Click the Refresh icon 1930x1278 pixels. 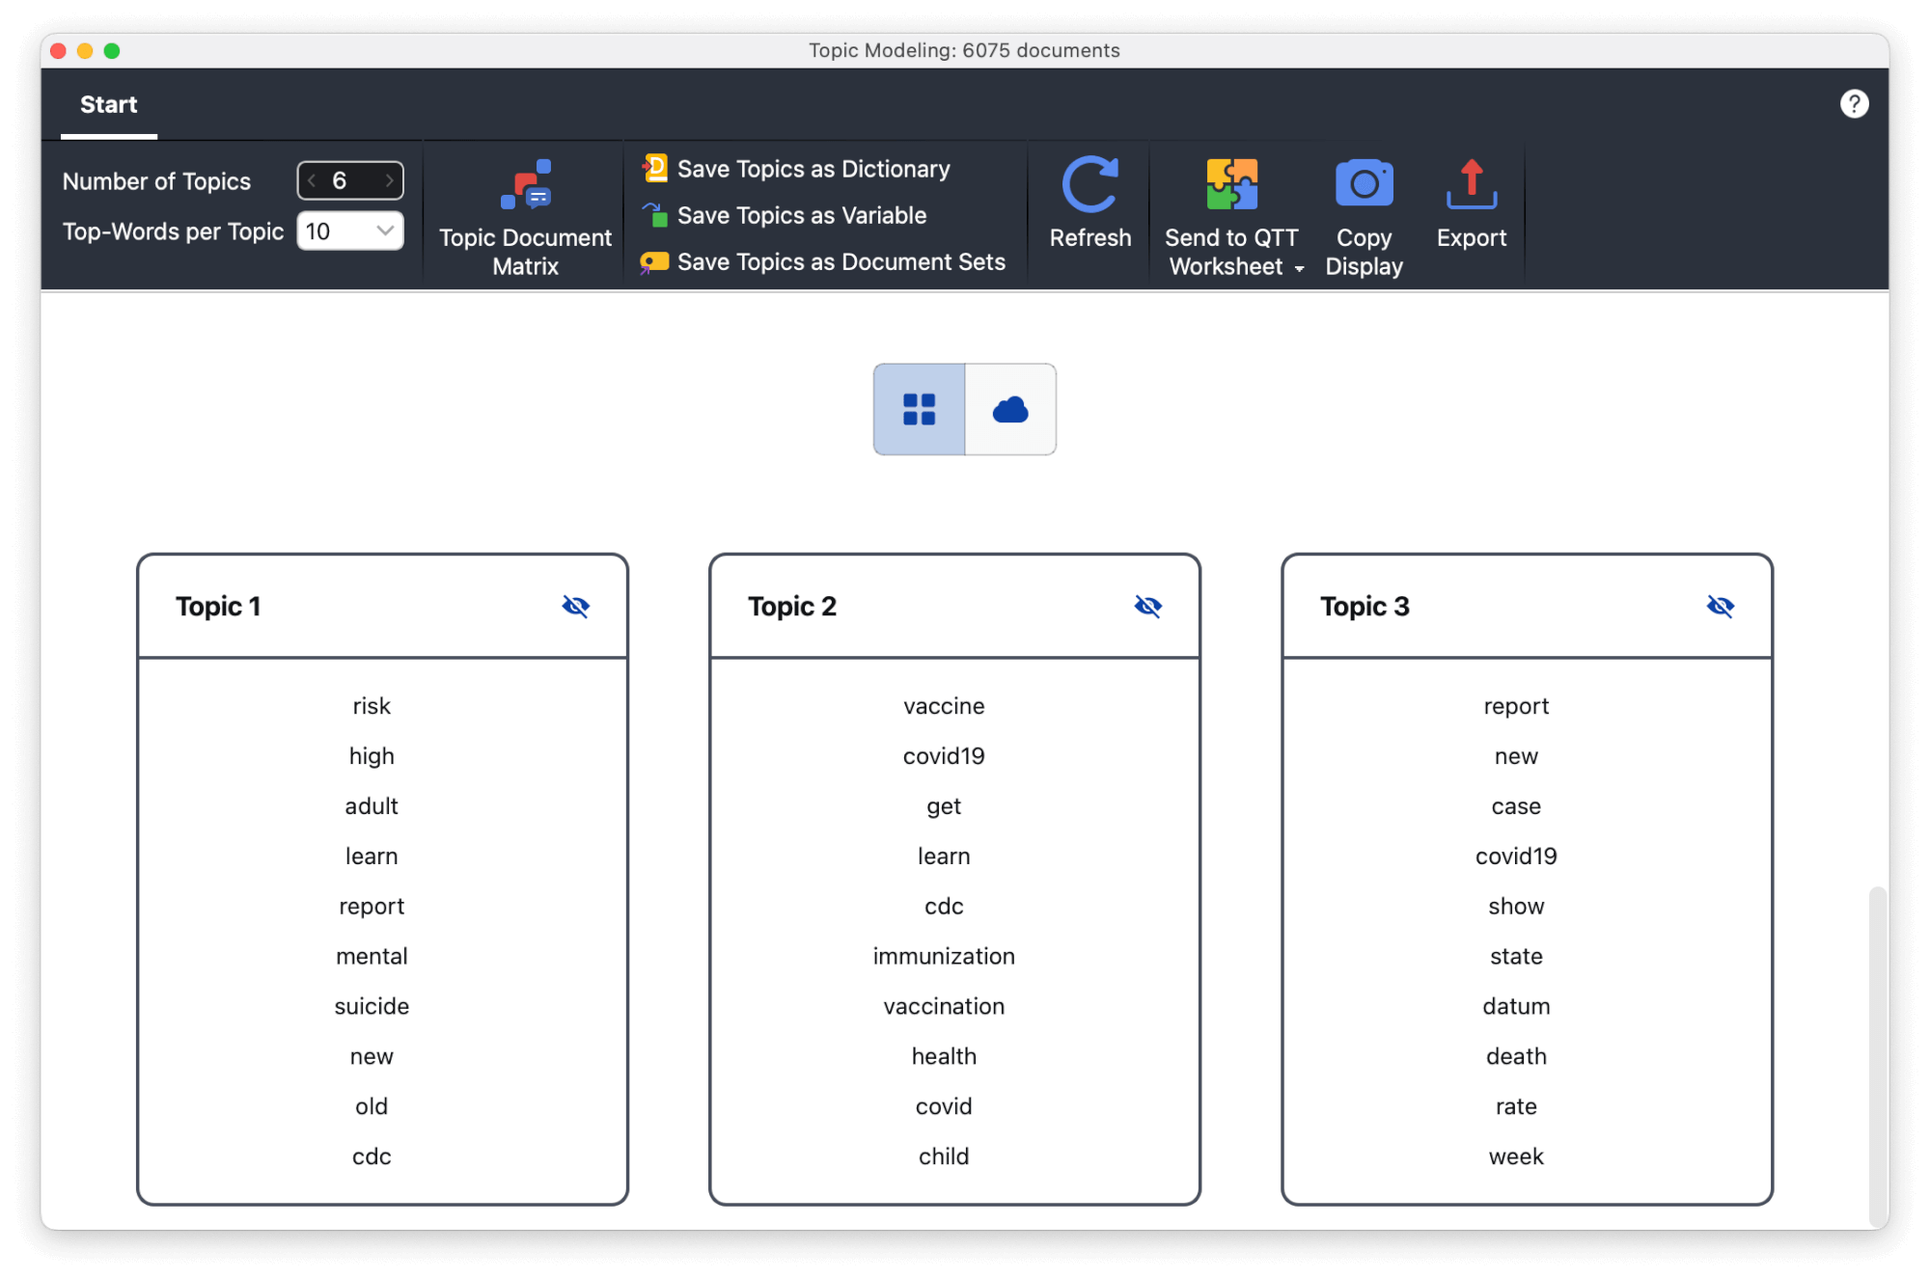pos(1089,184)
